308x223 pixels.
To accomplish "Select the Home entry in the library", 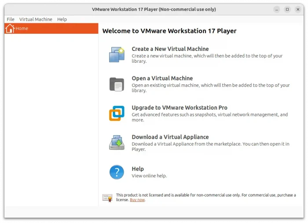I will 51,29.
